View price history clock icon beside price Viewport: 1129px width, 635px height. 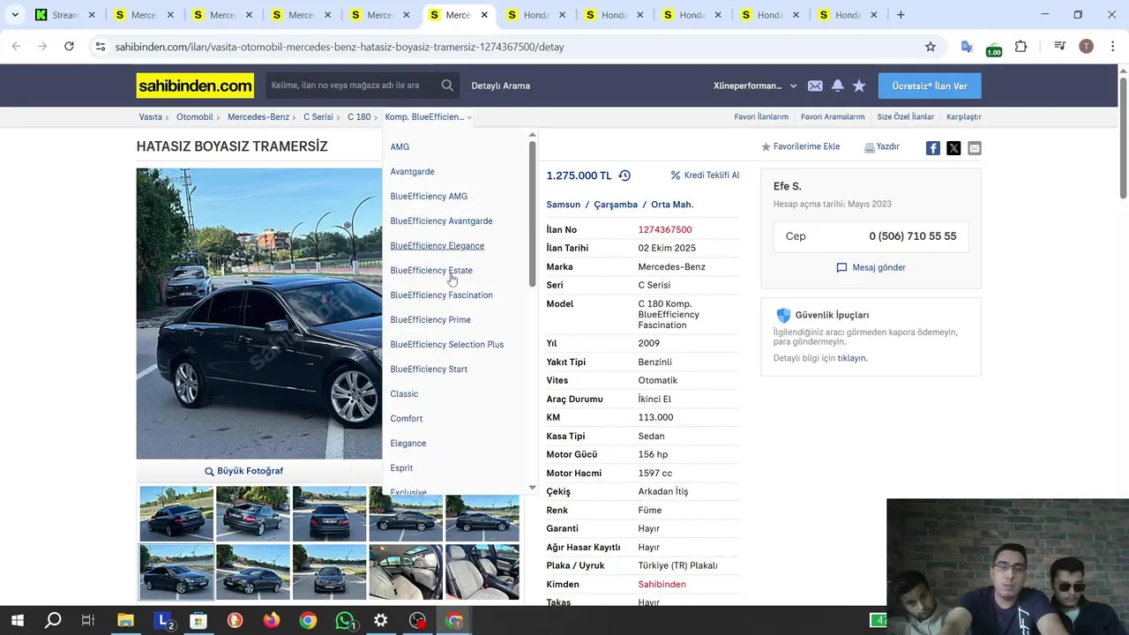click(x=624, y=176)
